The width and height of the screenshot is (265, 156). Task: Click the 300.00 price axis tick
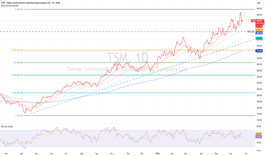pos(259,64)
